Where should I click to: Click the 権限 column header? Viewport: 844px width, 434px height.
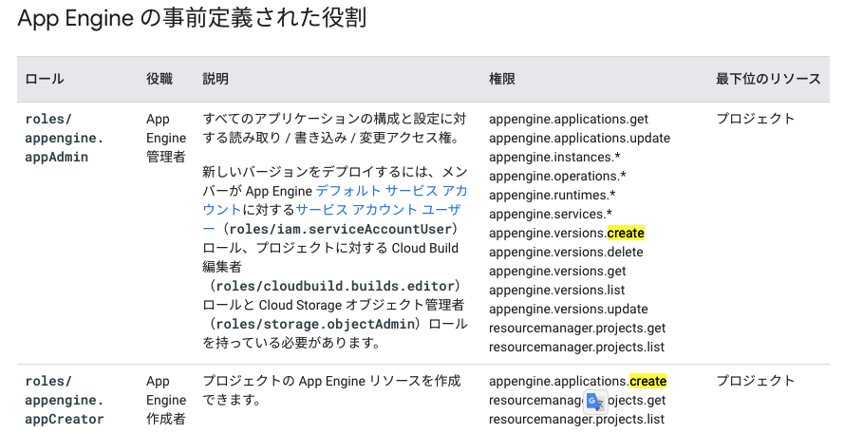(x=501, y=79)
